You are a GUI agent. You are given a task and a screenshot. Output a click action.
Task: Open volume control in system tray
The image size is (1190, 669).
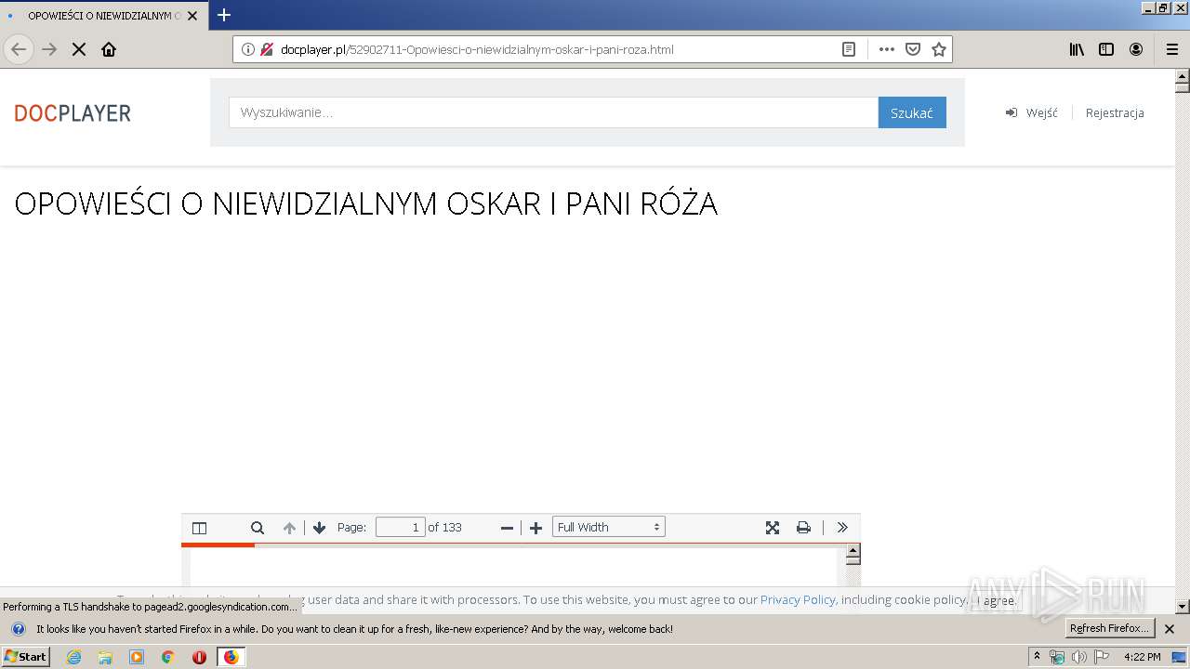click(x=1079, y=657)
